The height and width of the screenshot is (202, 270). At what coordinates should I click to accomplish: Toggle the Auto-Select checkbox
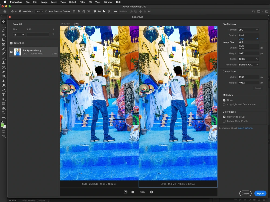point(20,11)
